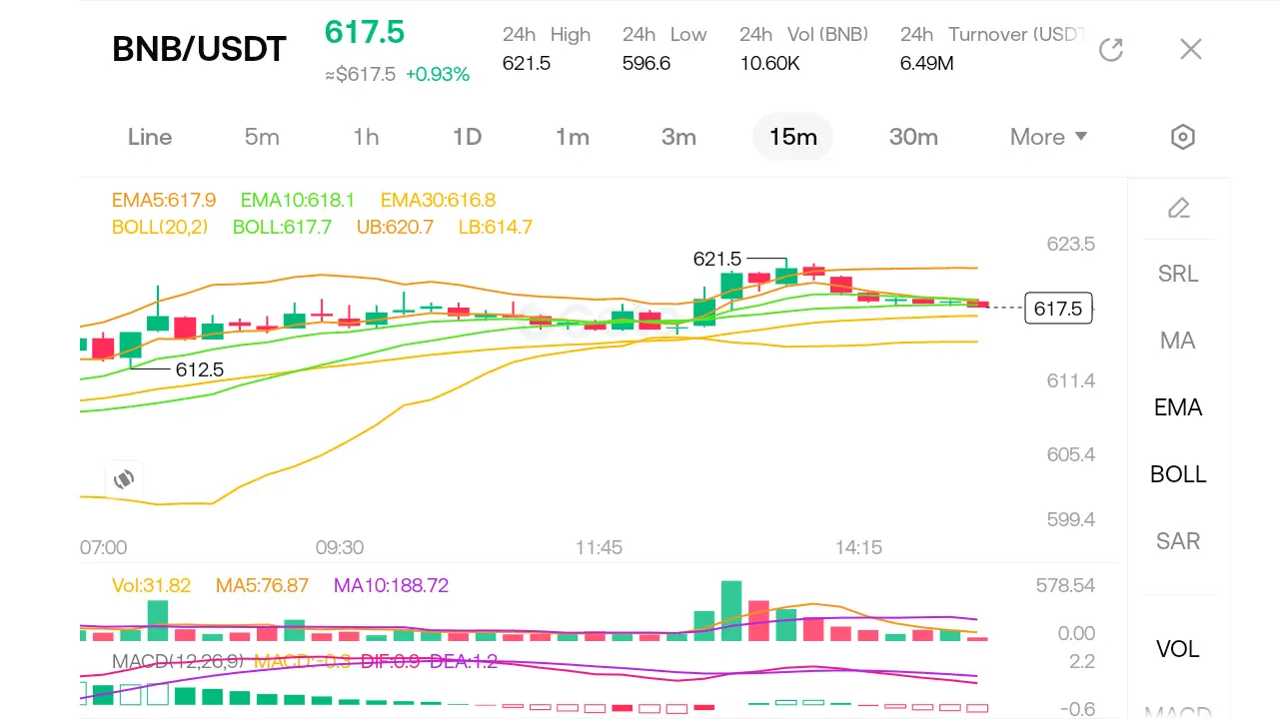This screenshot has height=719, width=1279.
Task: Click the 09:30 time axis label
Action: point(340,547)
